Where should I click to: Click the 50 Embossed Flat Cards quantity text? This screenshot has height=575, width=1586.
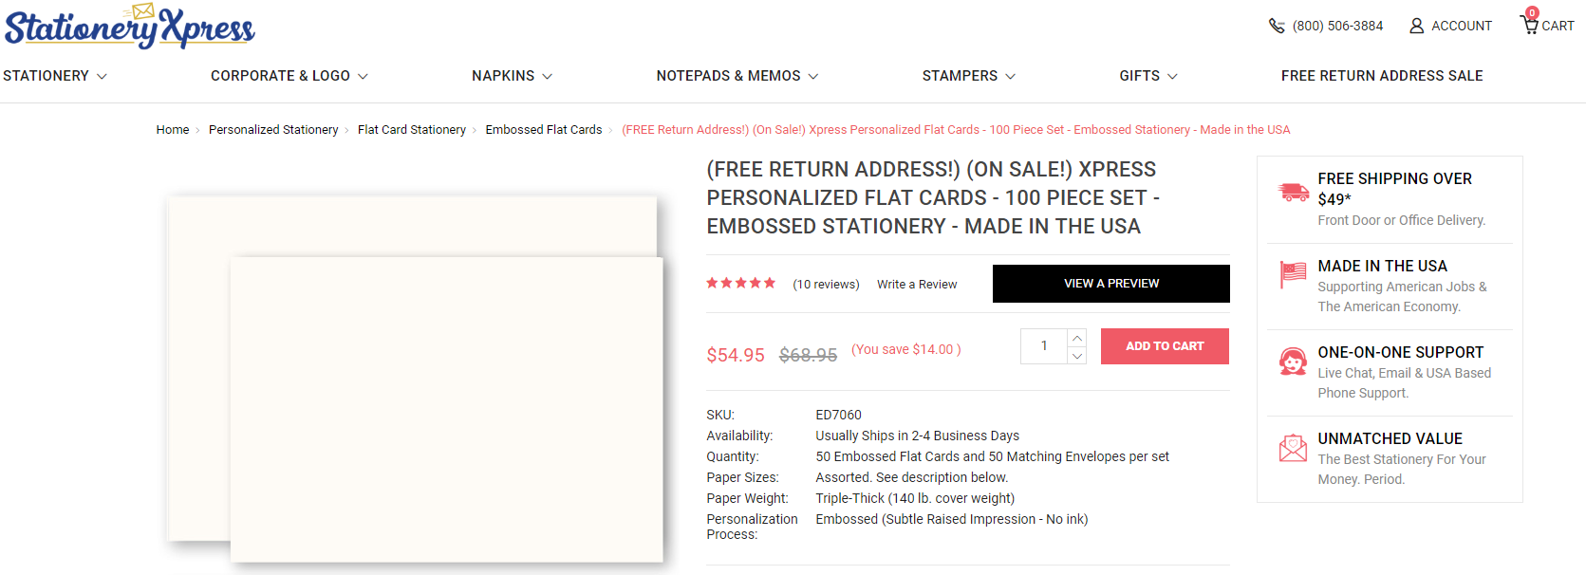click(993, 456)
